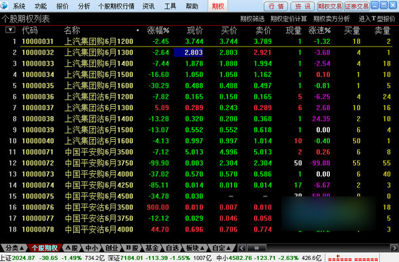Switch to A股 bottom tab
The width and height of the screenshot is (399, 262).
(x=72, y=248)
